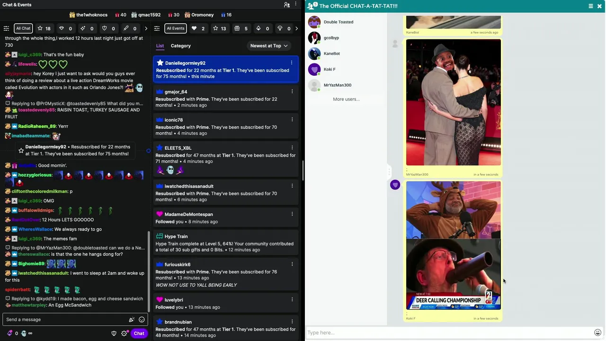
Task: Open event filter settings icon beside All Events
Action: tap(157, 28)
